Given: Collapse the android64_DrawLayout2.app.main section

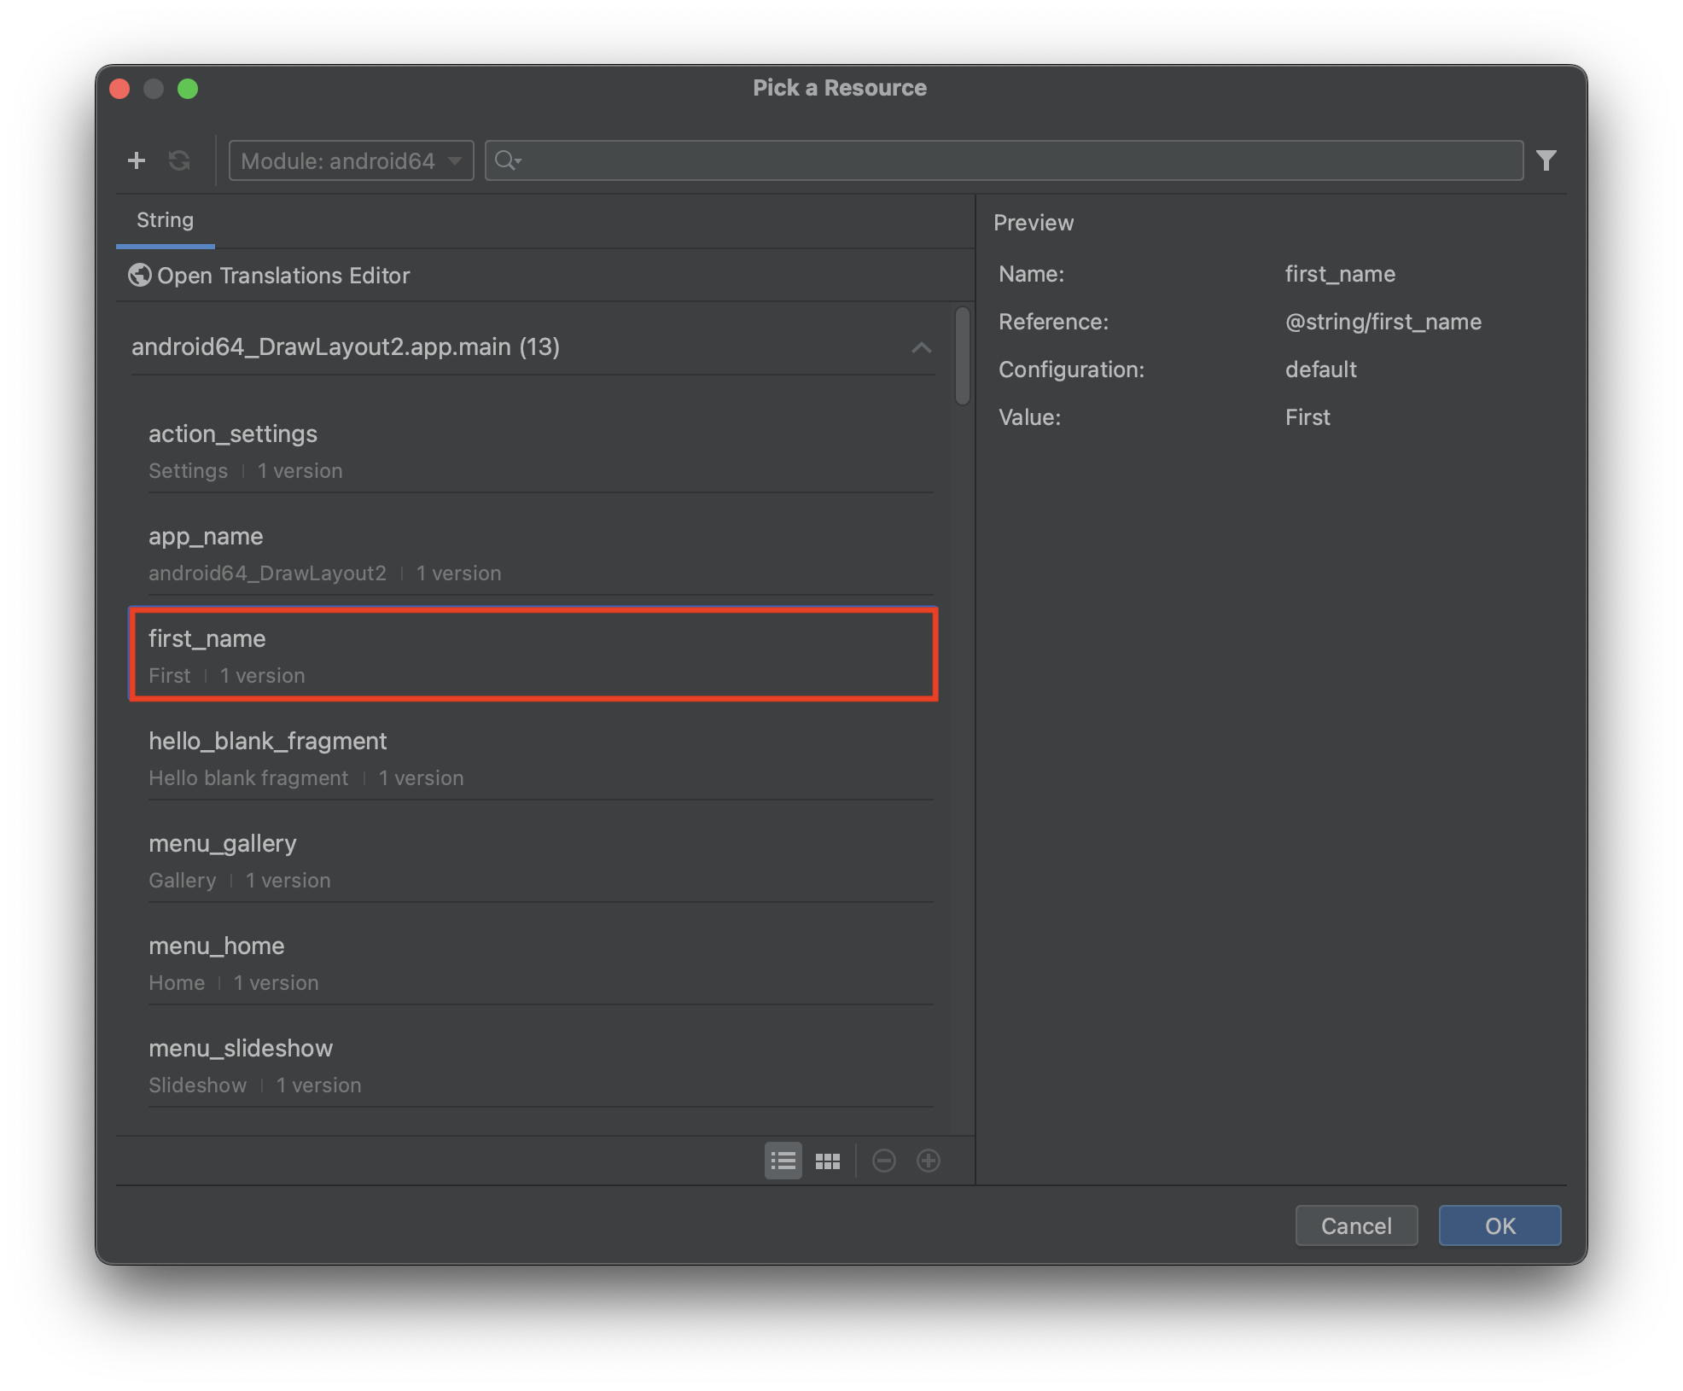Looking at the screenshot, I should pos(921,347).
